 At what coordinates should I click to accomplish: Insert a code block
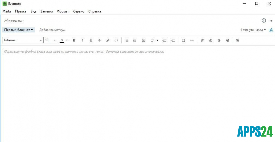[116, 40]
